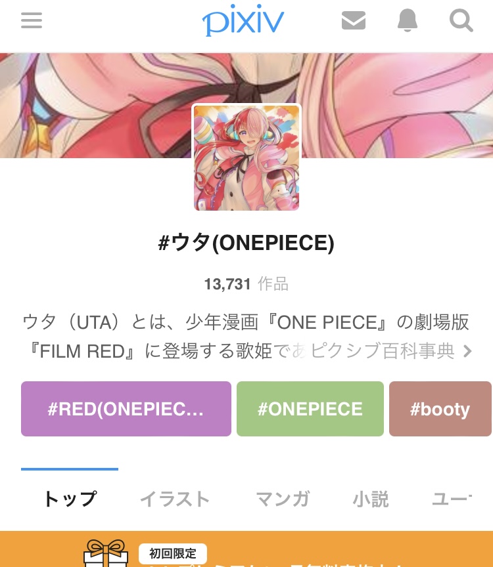The height and width of the screenshot is (567, 493).
Task: Select the green #ONEPIECE tag
Action: [310, 409]
